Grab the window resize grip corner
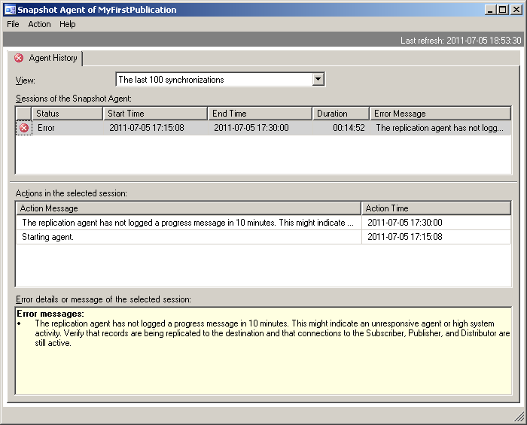 point(519,417)
